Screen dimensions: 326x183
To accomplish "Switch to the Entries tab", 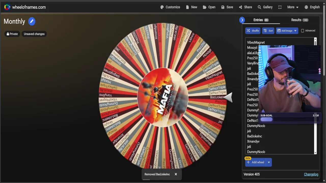I will [261, 20].
